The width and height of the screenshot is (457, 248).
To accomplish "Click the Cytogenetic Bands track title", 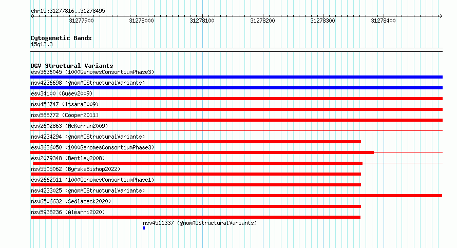I will [x=61, y=38].
